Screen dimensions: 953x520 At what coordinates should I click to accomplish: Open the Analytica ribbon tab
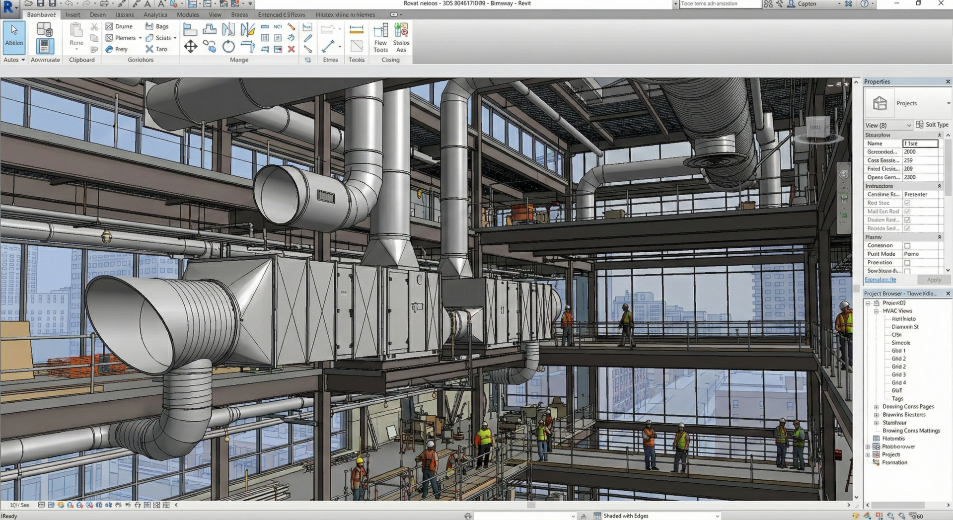click(155, 15)
